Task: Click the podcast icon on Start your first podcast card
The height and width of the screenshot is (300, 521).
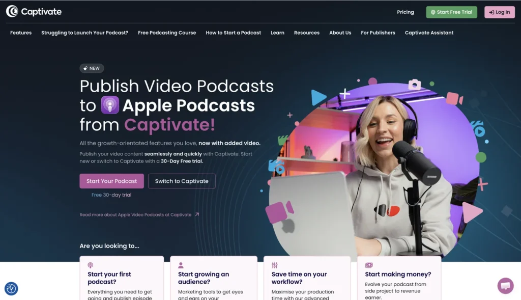Action: (91, 265)
